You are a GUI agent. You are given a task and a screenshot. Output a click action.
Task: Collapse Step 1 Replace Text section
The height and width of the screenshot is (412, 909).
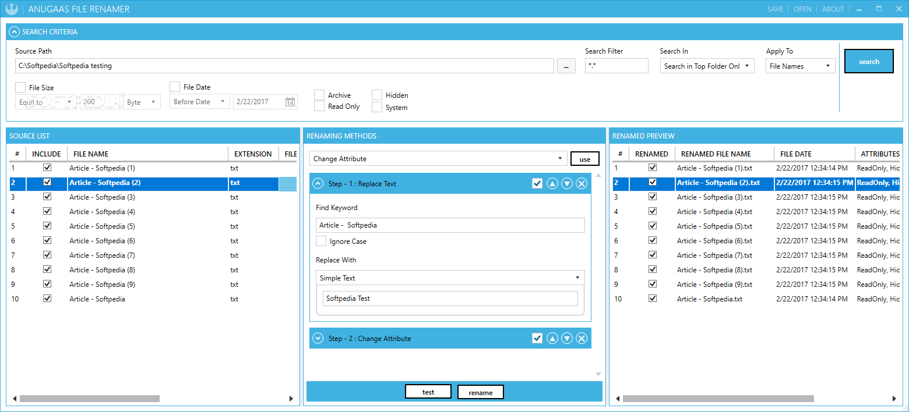click(318, 183)
